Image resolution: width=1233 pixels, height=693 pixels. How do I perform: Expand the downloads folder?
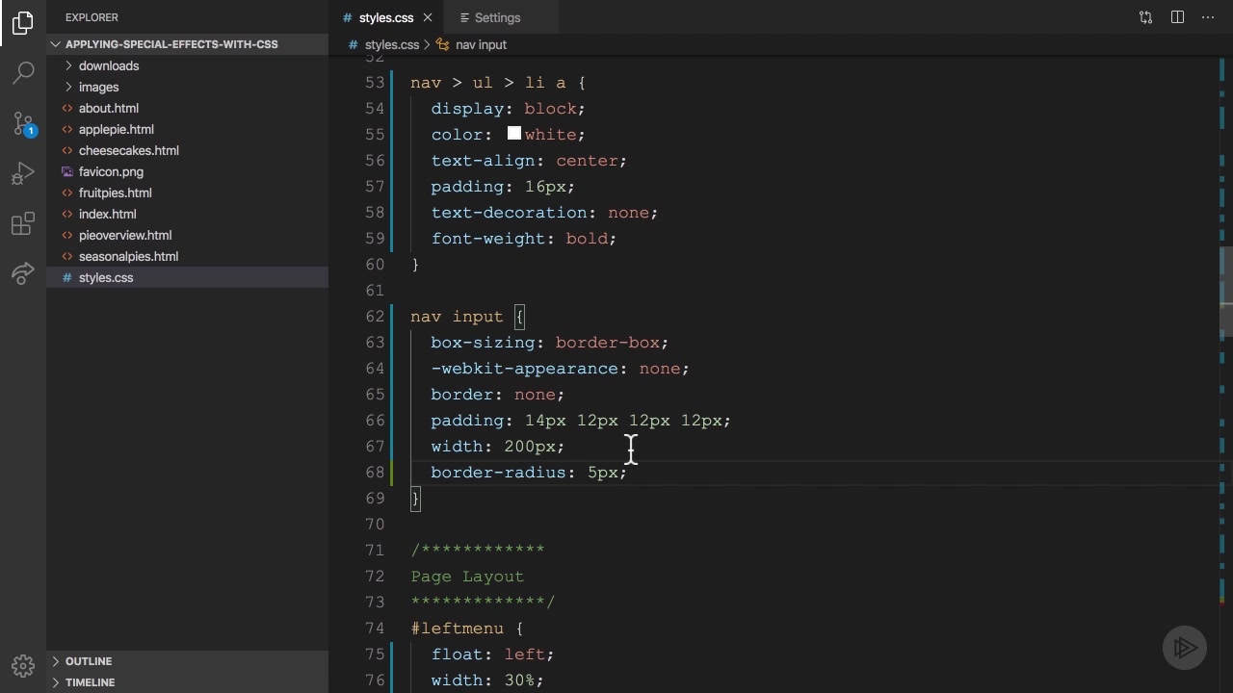(108, 65)
